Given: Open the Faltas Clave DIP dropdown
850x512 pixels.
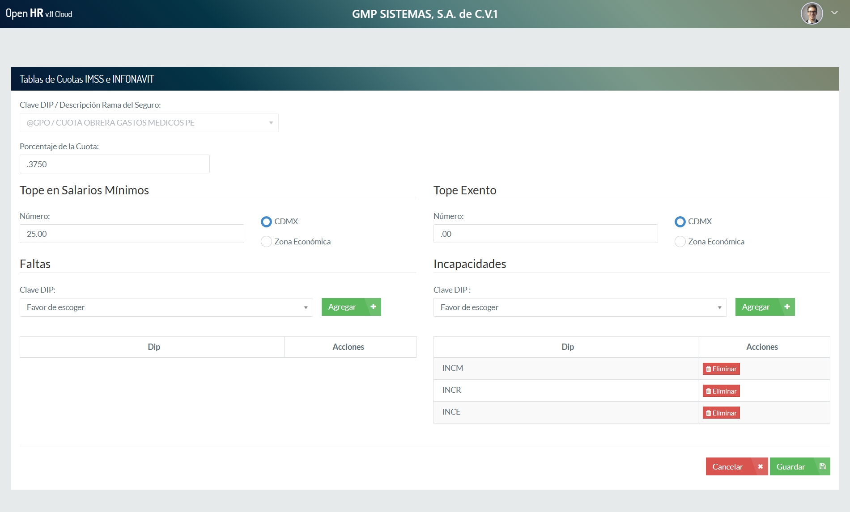Looking at the screenshot, I should (166, 307).
